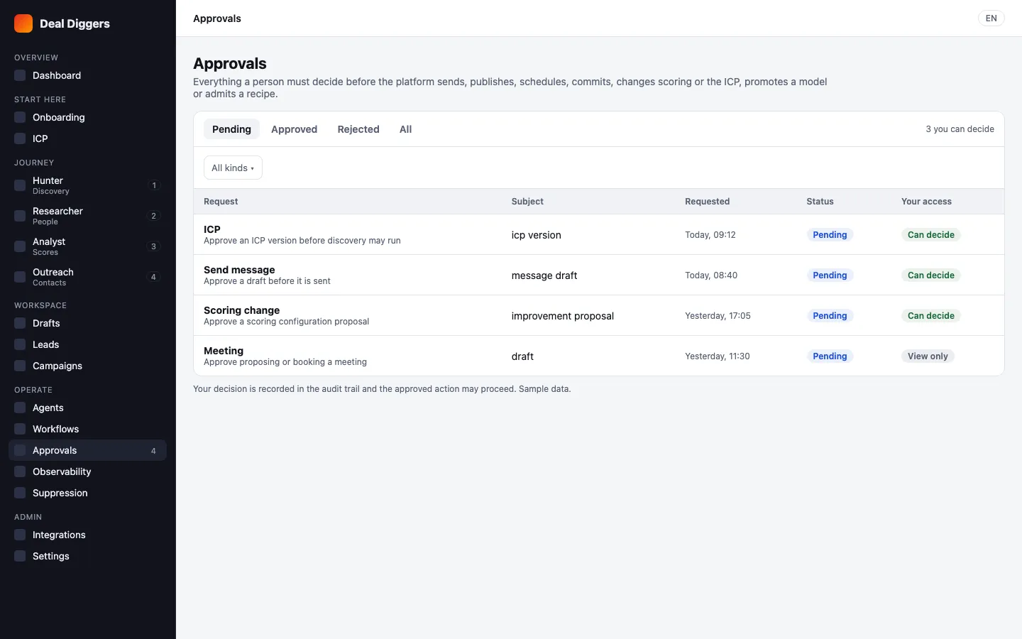
Task: Click the View only badge for Meeting
Action: (x=928, y=356)
